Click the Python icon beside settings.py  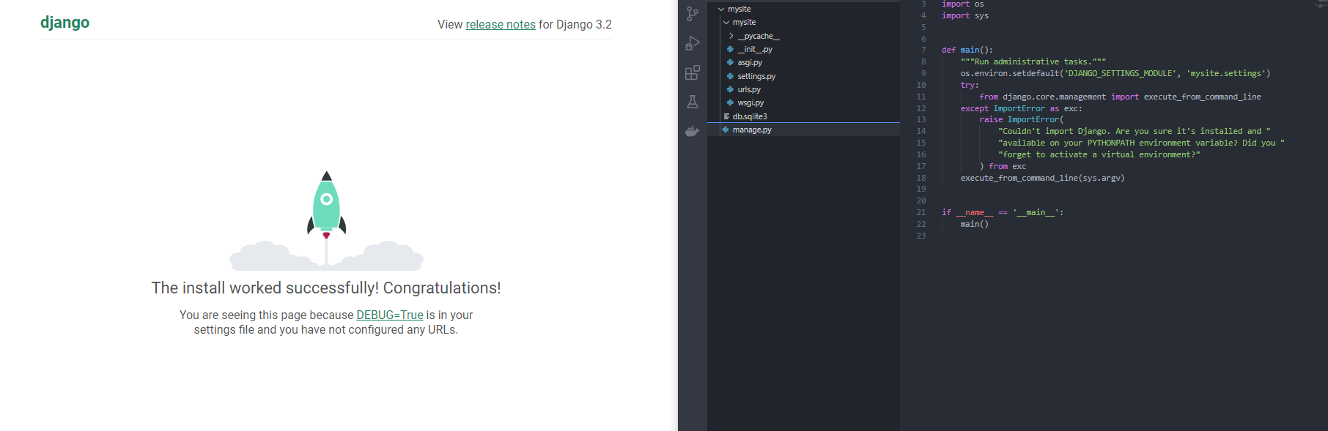730,76
